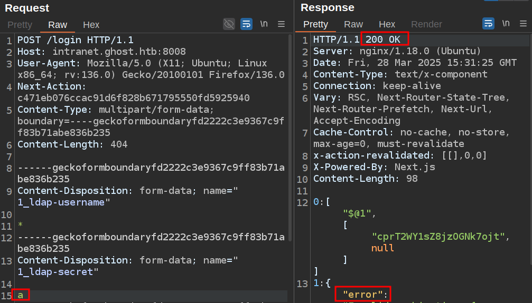Open the Request panel hamburger options menu
Viewport: 532px width, 303px height.
point(281,24)
